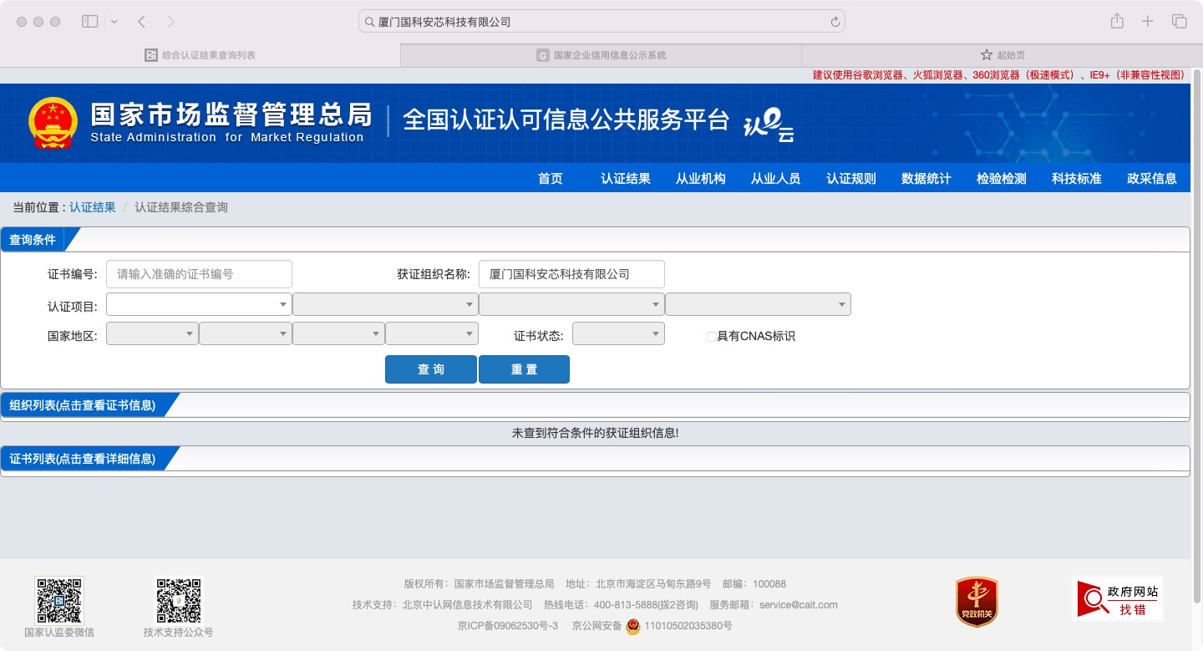
Task: Focus the 获证组织名称 input field
Action: point(571,274)
